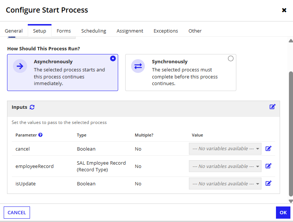
Task: Edit all Inputs via header pencil icon
Action: [273, 107]
